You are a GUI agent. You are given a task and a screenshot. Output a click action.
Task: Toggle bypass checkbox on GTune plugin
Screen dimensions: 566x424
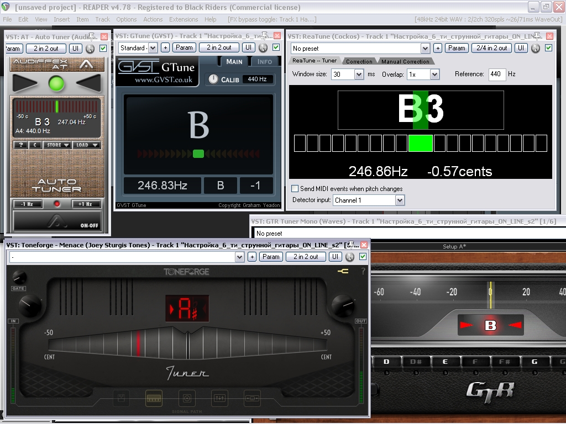276,47
